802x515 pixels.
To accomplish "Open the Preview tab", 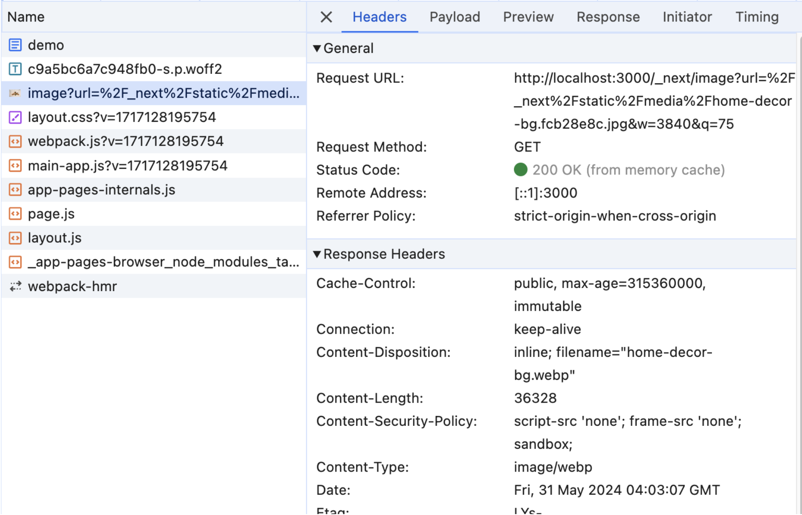I will [x=528, y=17].
